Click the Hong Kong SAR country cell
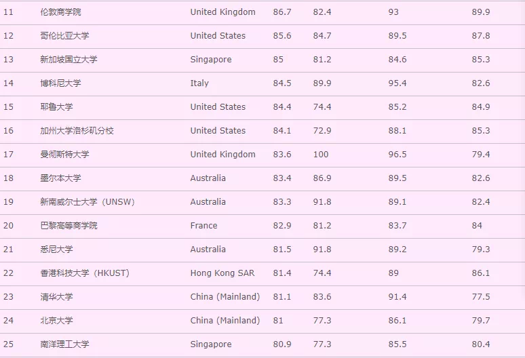Viewport: 525px width, 358px height. pos(222,273)
